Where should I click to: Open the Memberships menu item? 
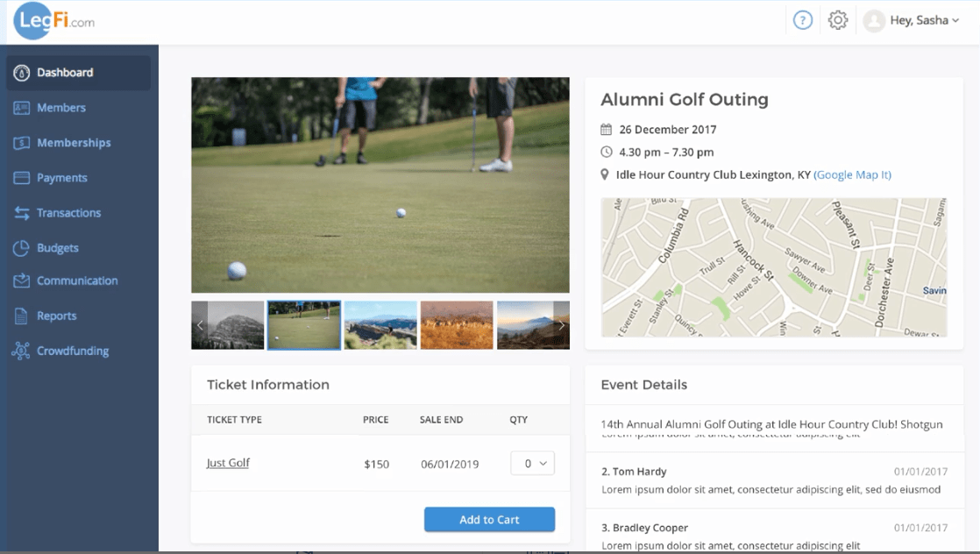[x=74, y=143]
